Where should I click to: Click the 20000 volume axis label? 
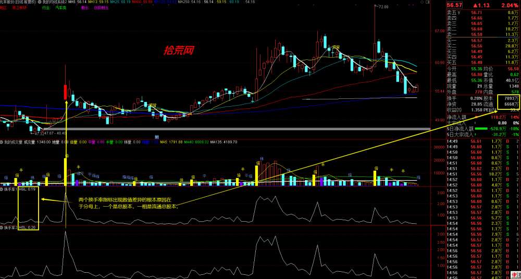[x=439, y=160]
